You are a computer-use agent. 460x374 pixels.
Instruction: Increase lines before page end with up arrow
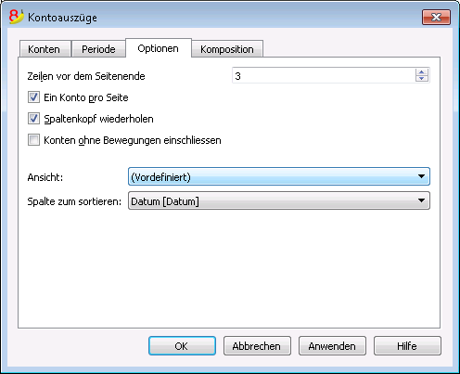(x=422, y=72)
